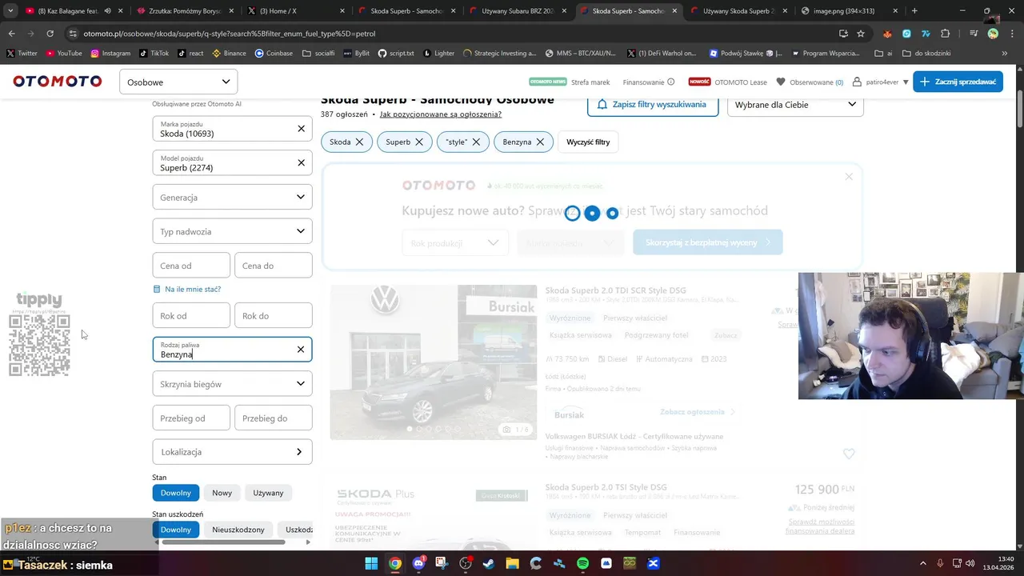
Task: Open Steam from taskbar
Action: [x=489, y=563]
